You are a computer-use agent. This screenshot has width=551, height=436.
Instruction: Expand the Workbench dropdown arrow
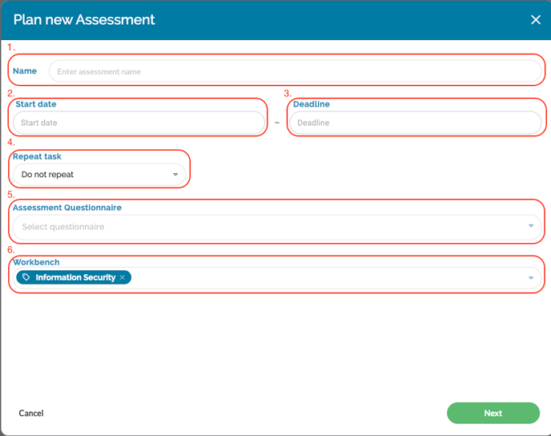[x=530, y=278]
